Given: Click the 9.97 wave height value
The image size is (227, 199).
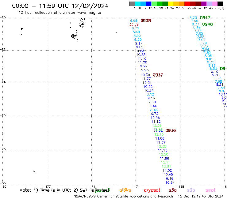Looking at the screenshot, I should 144,66.
